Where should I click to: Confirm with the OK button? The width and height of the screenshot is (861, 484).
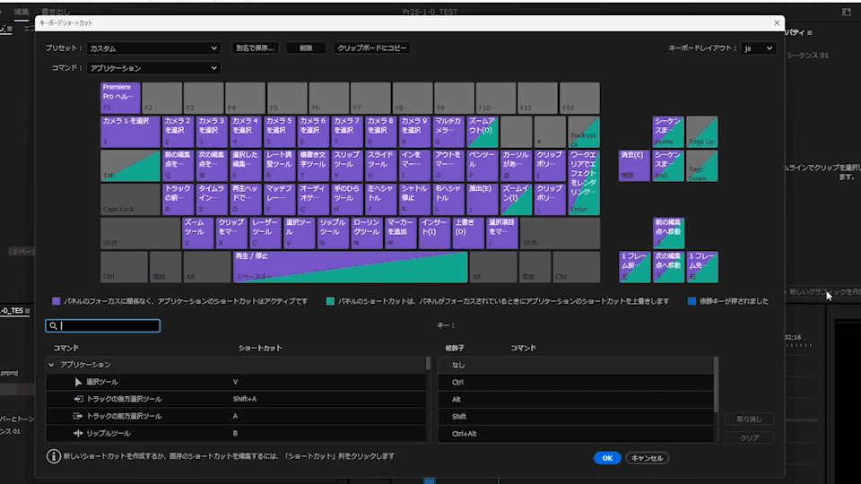607,458
